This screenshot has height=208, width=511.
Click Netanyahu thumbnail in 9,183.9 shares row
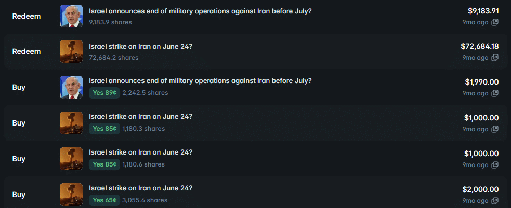click(71, 16)
